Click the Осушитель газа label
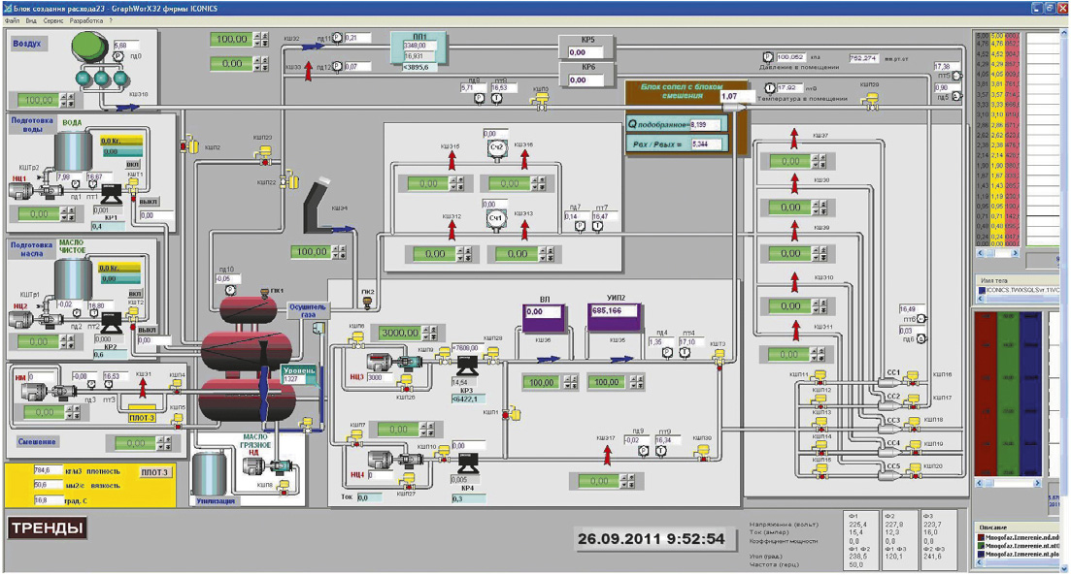1071x575 pixels. coord(308,311)
